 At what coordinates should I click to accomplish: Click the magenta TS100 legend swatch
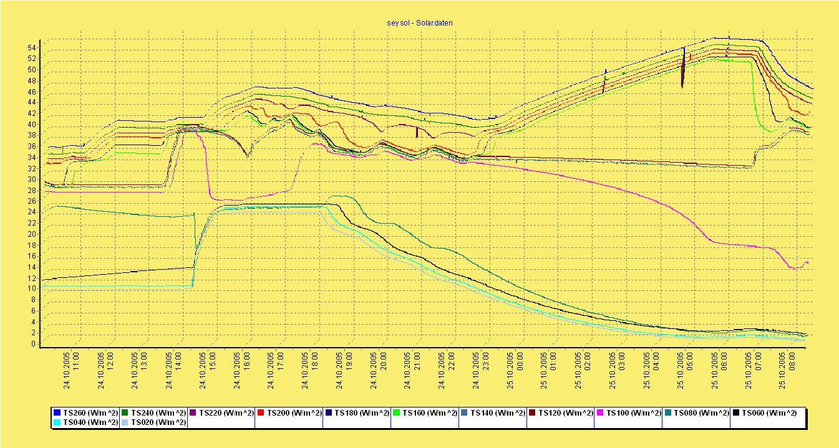600,412
